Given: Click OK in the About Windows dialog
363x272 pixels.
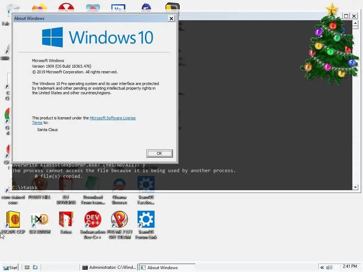Looking at the screenshot, I should coord(160,153).
